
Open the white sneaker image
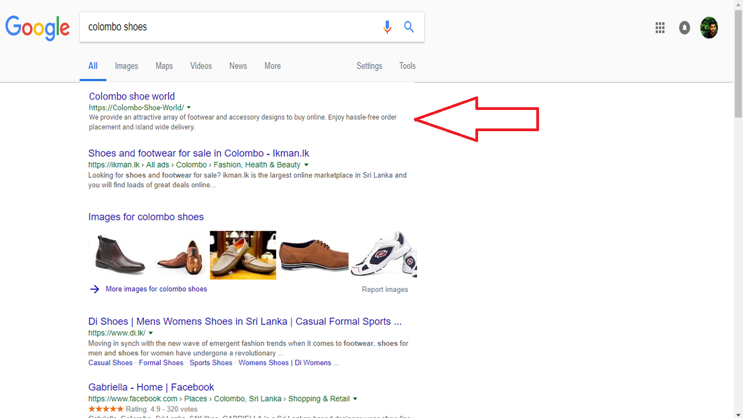[x=384, y=255]
